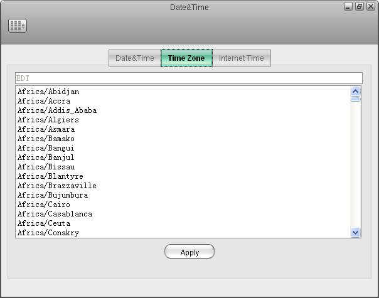Switch to the Date&Time tab

pos(134,58)
